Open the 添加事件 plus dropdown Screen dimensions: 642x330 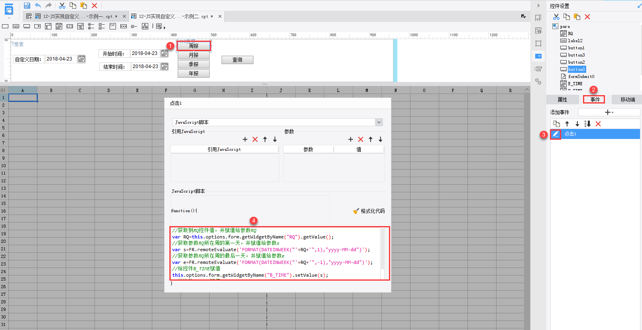[x=609, y=112]
